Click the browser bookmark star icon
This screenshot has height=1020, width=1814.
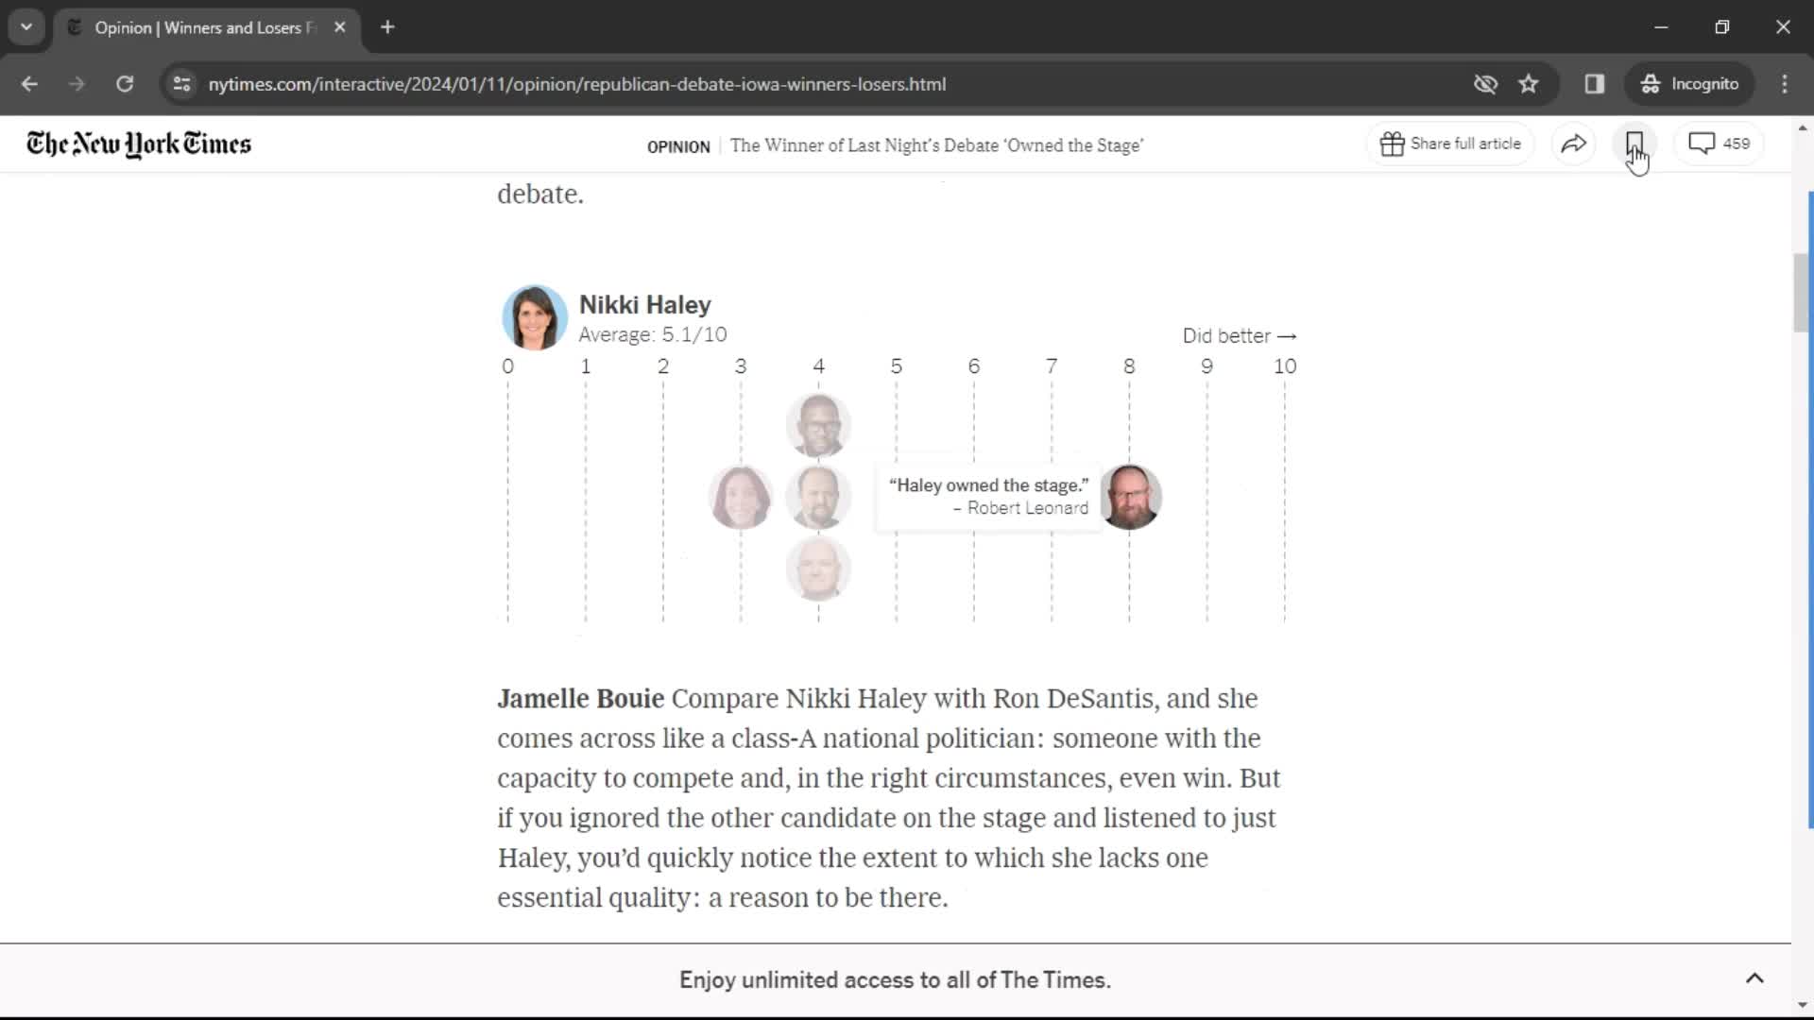(1530, 83)
